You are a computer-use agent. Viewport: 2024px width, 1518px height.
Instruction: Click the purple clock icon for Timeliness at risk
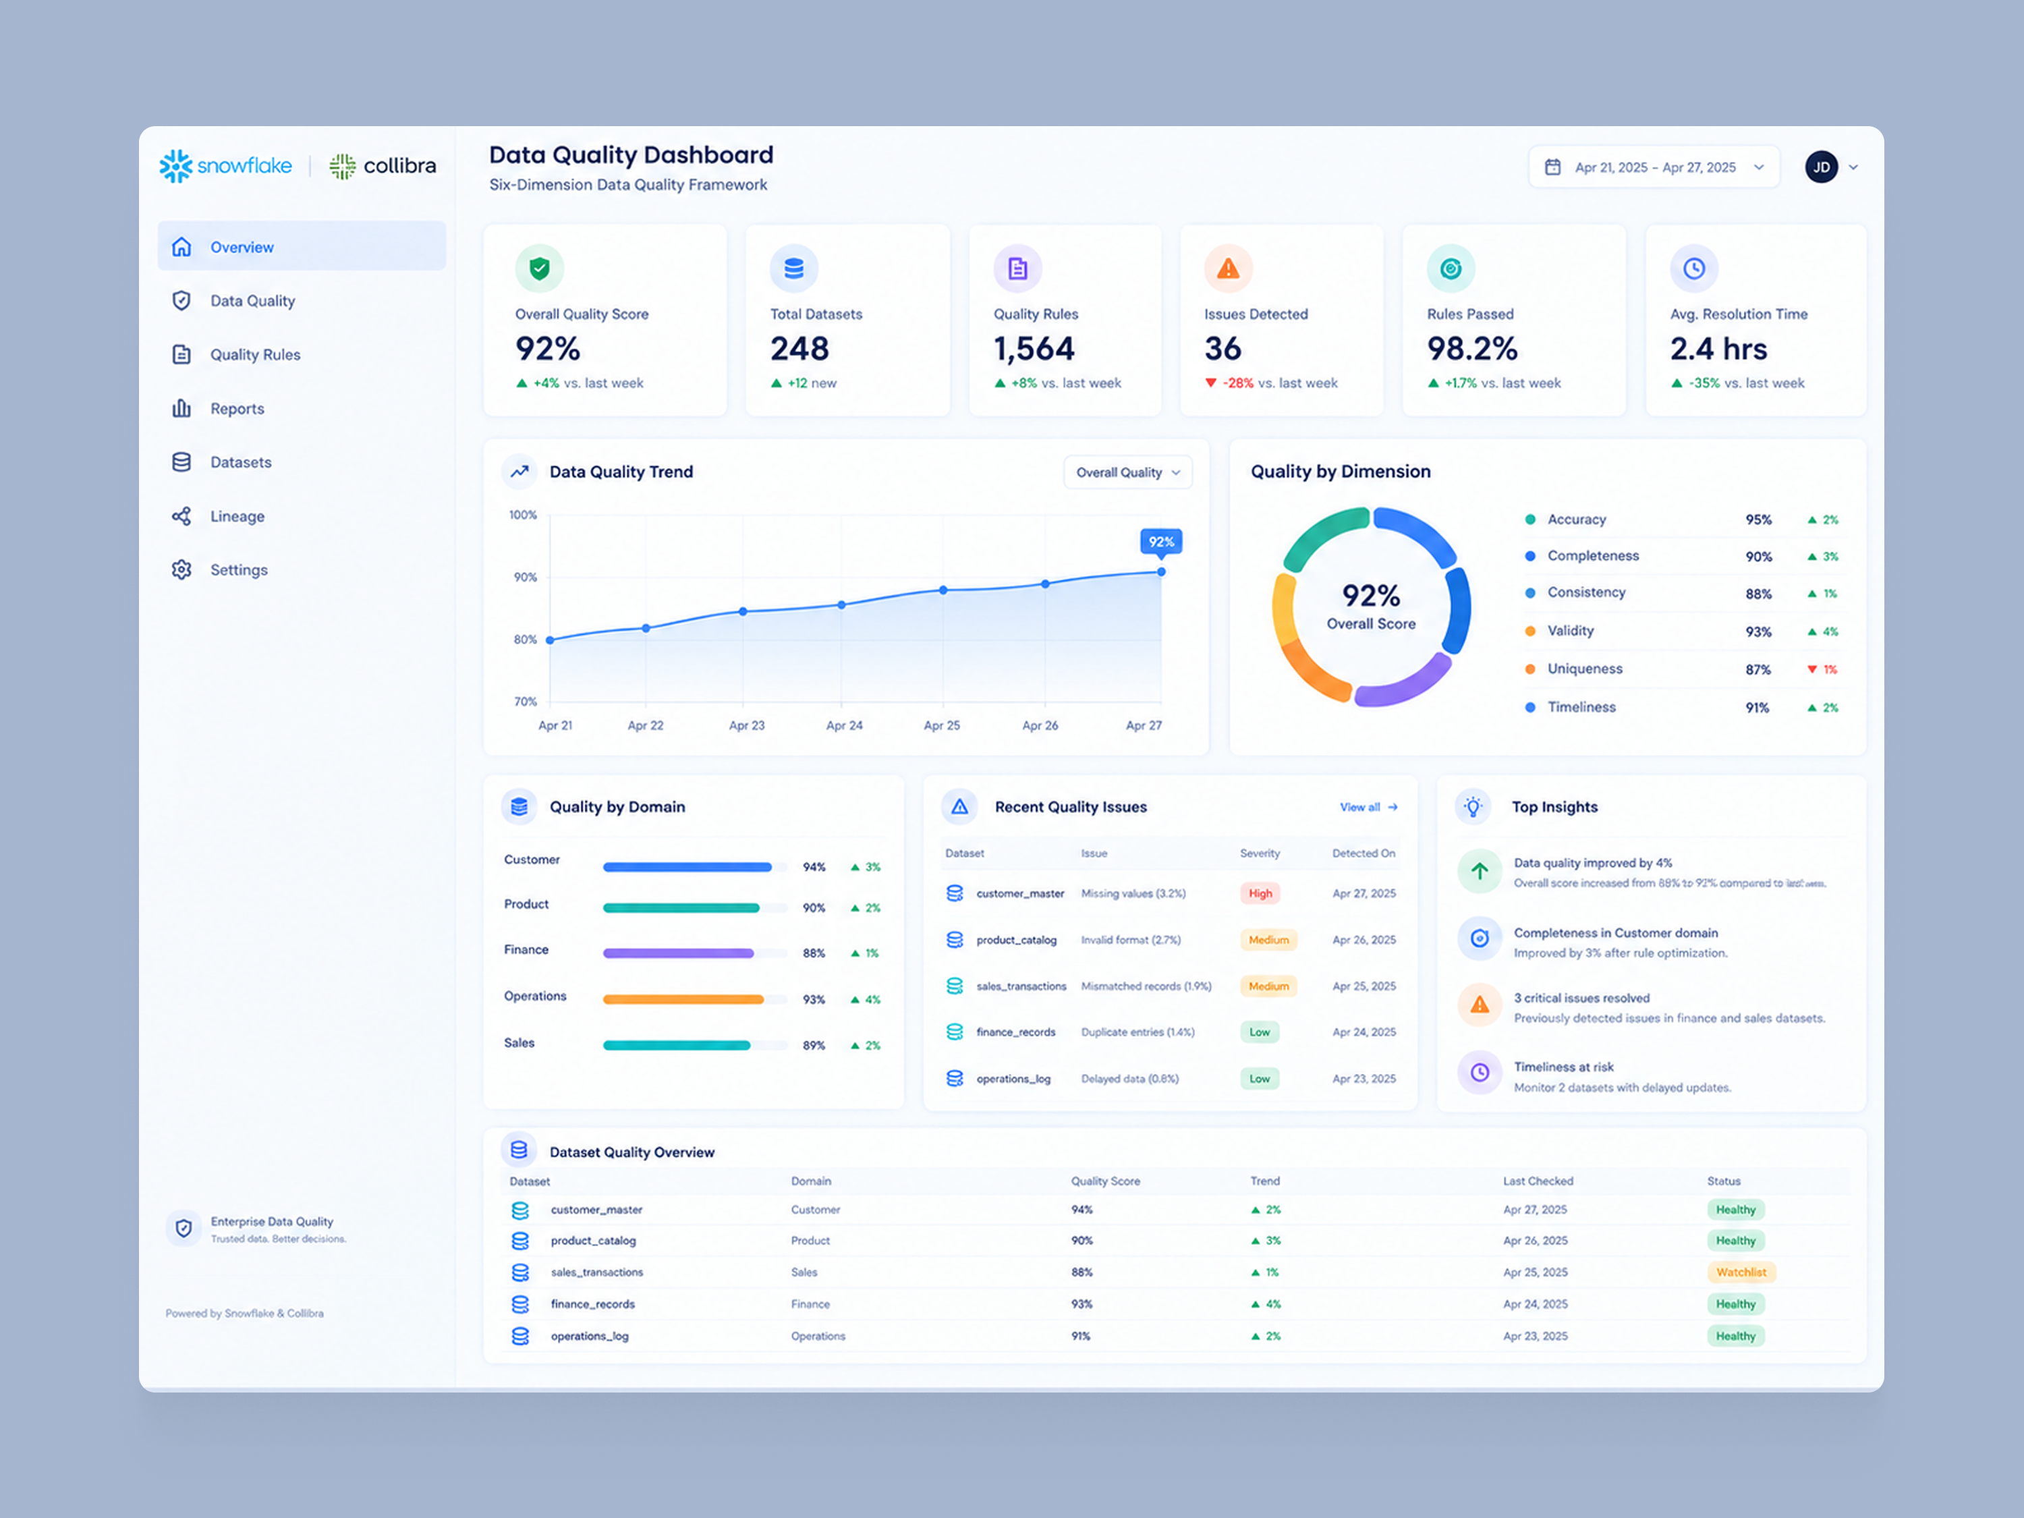pos(1480,1073)
